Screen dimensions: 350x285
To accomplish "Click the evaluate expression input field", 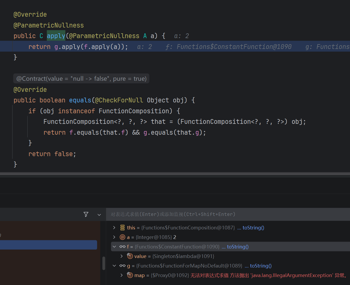I will (x=228, y=214).
